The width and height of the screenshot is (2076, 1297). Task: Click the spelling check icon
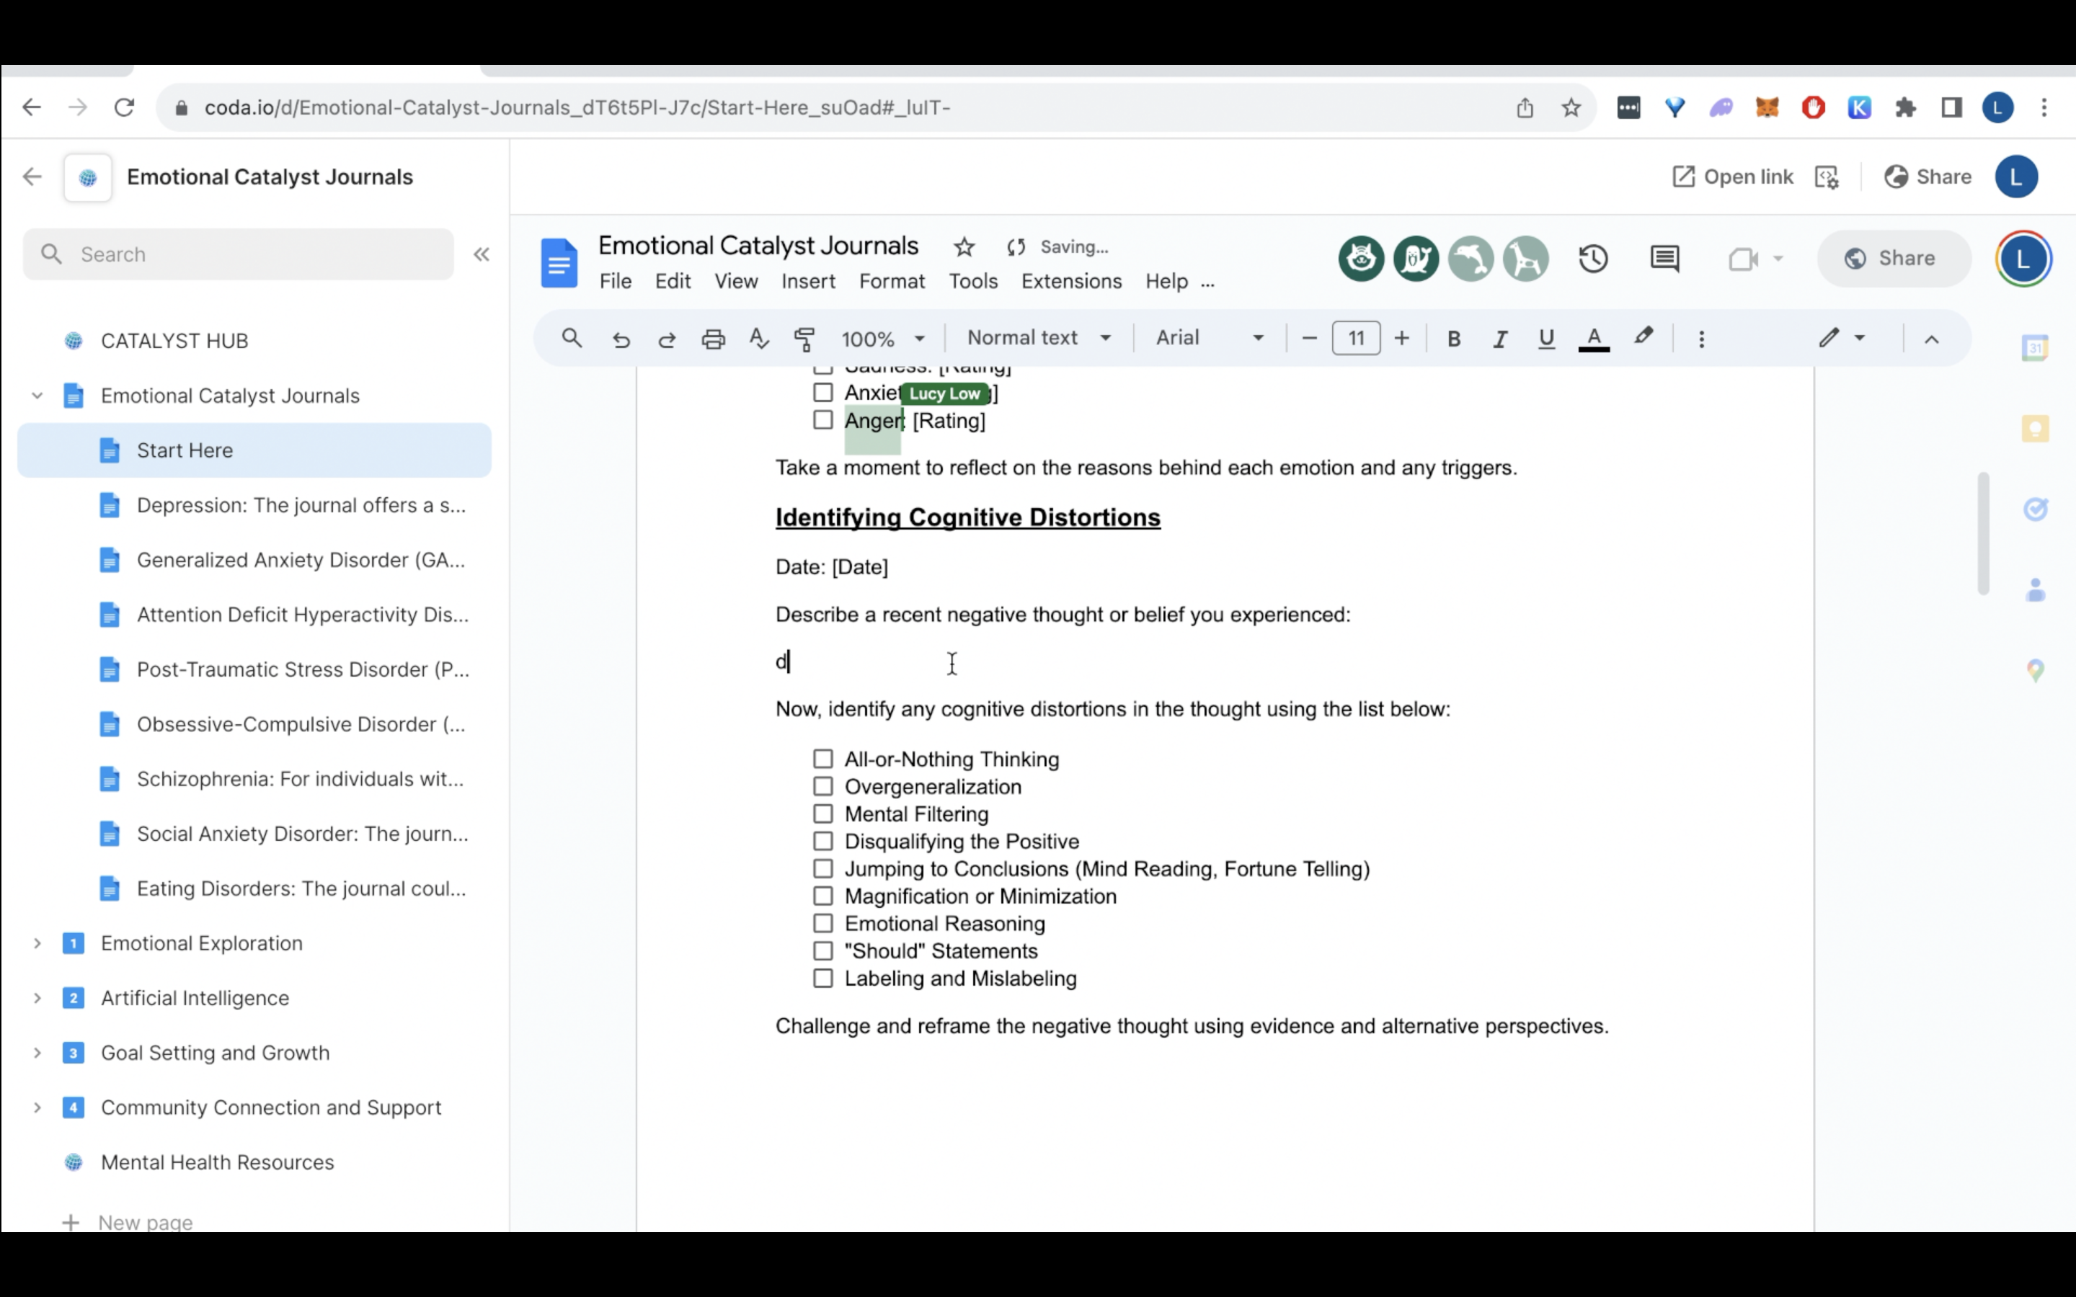(x=758, y=339)
